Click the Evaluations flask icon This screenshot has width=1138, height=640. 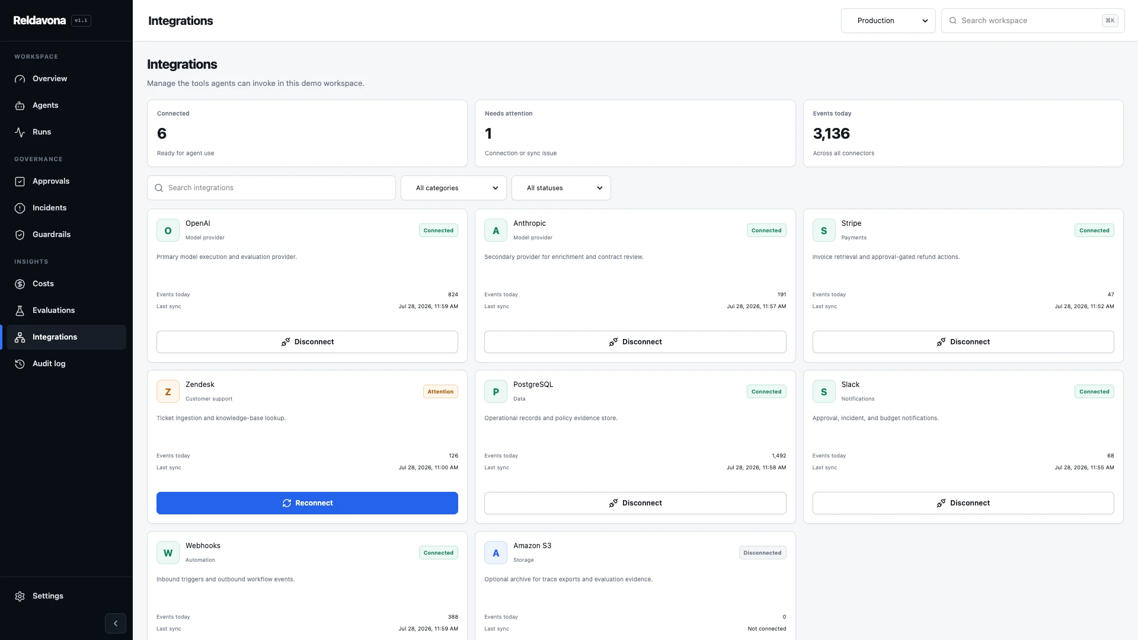click(x=20, y=311)
